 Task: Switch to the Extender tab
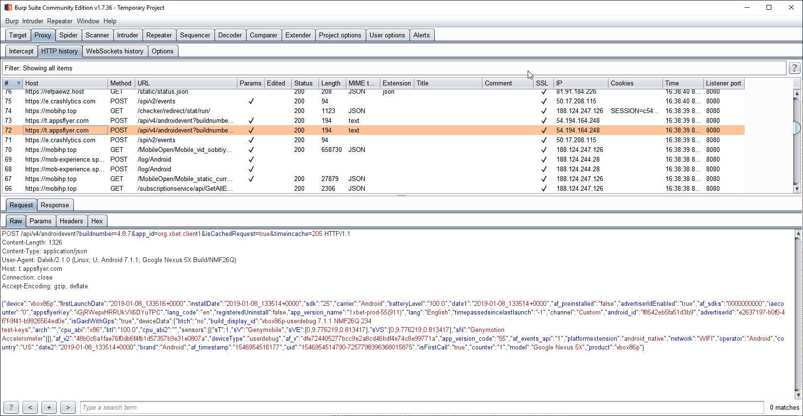(298, 35)
